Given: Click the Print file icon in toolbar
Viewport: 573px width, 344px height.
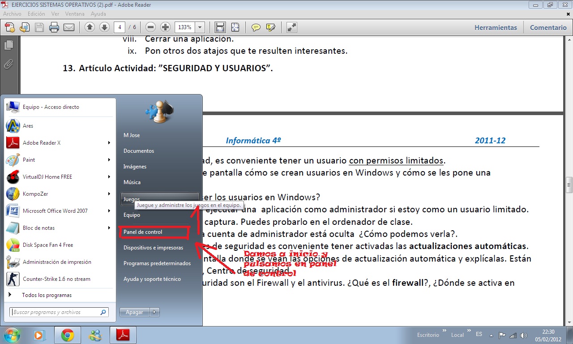Looking at the screenshot, I should tap(54, 27).
